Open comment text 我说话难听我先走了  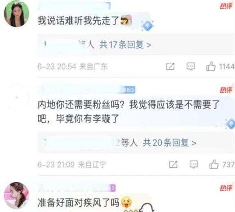(x=78, y=21)
